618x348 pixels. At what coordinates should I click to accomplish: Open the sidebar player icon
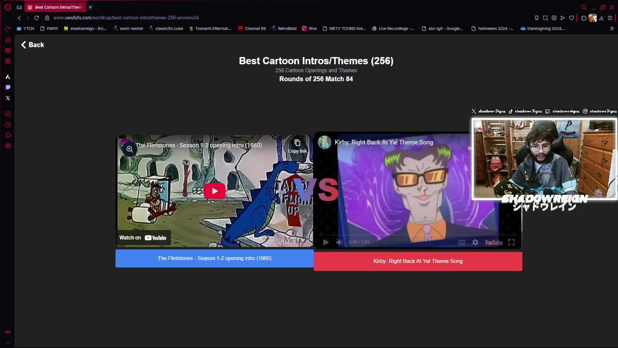(x=8, y=114)
